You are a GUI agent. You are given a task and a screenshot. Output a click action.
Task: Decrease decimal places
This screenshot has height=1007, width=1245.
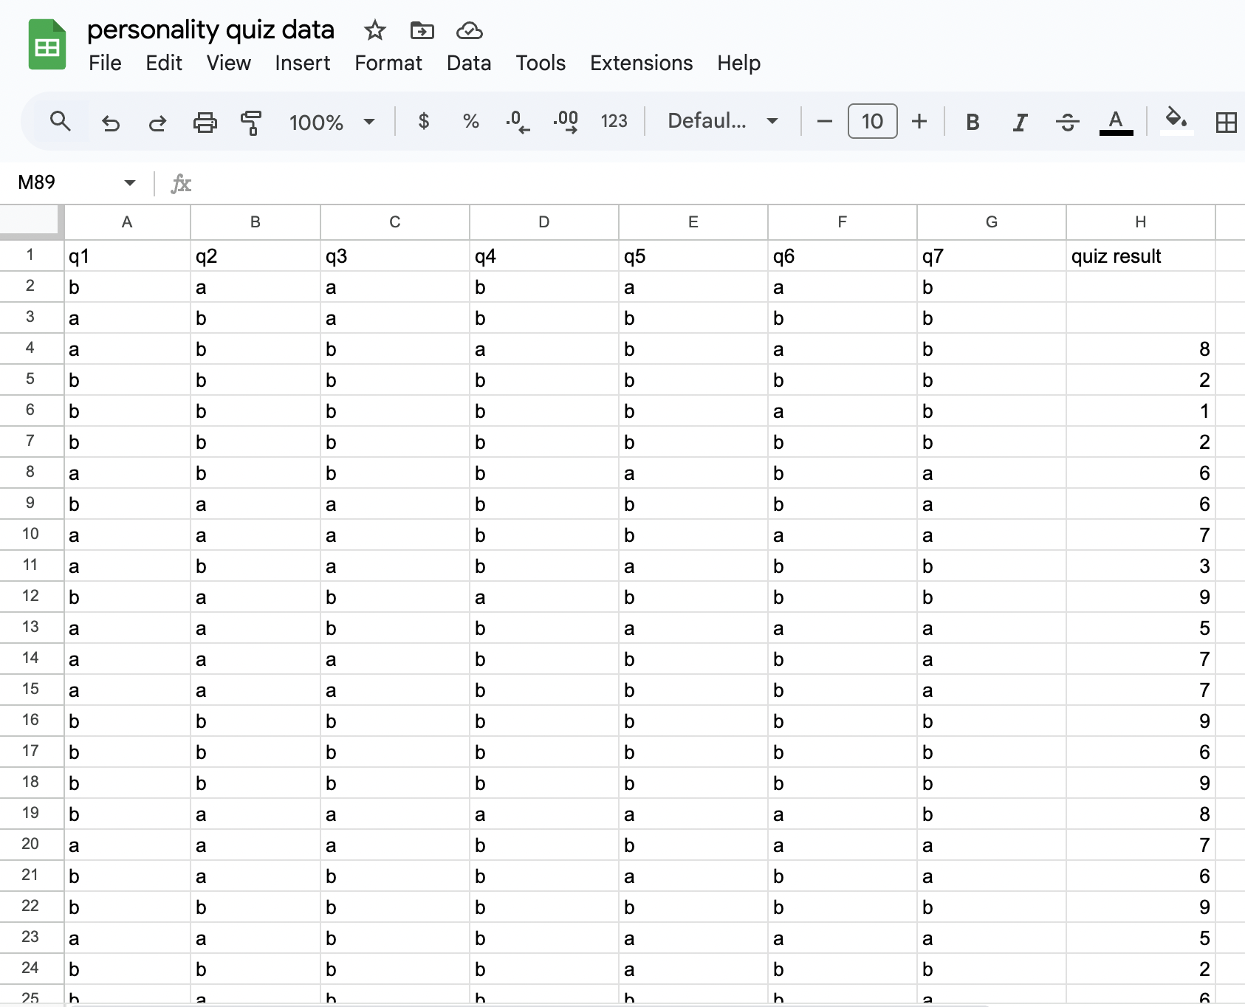(x=518, y=122)
